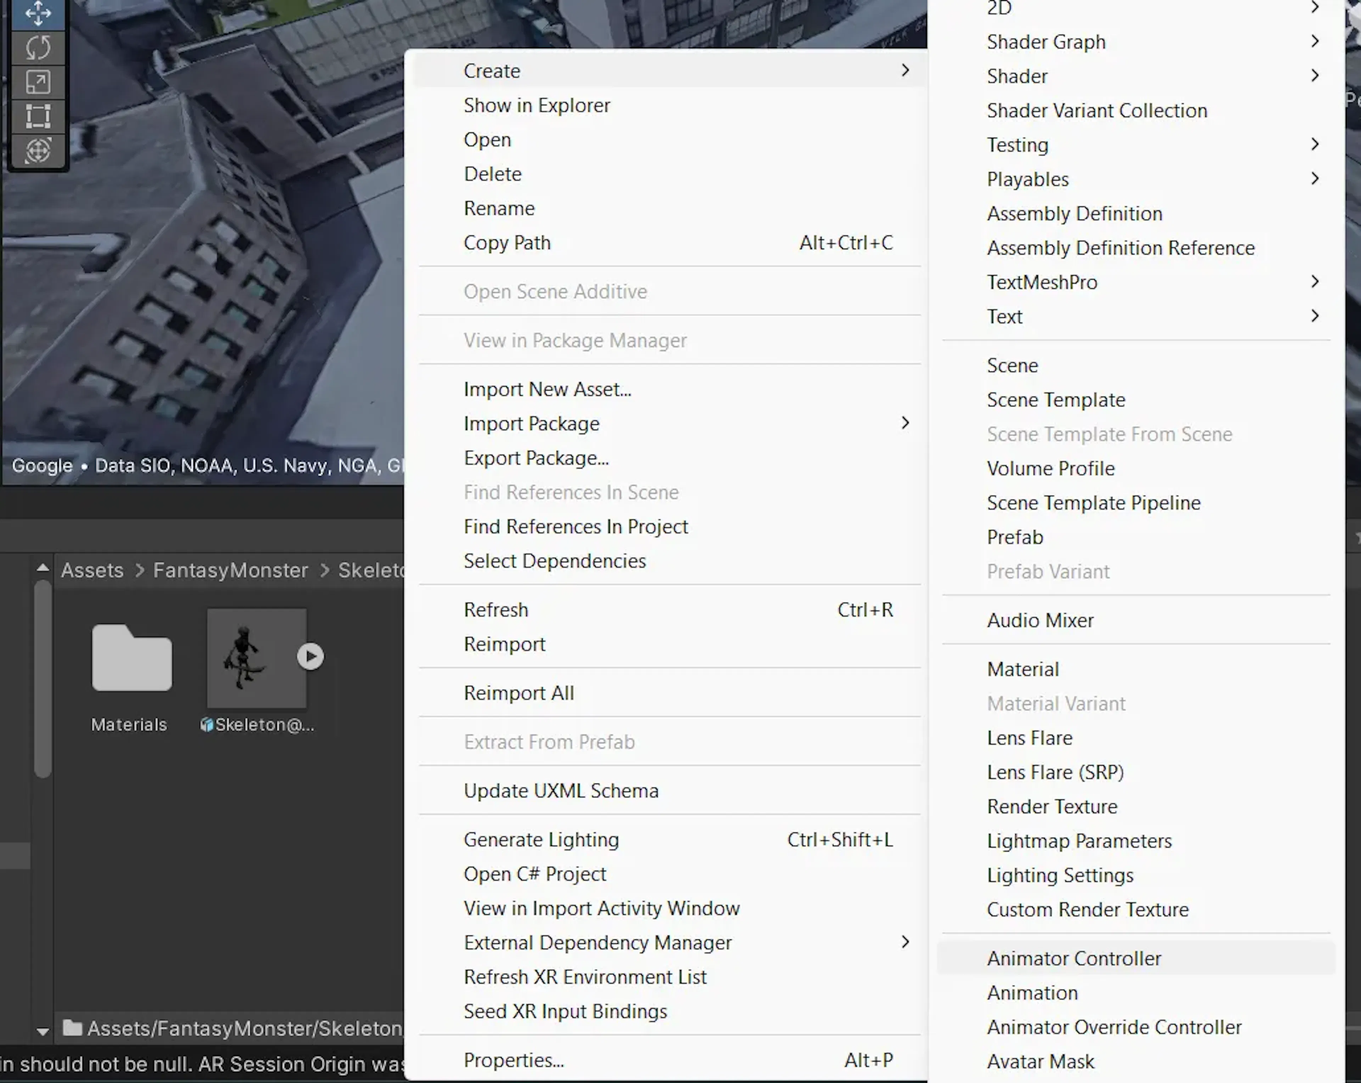Screen dimensions: 1361x1083
Task: Create an Animation asset
Action: point(1136,993)
